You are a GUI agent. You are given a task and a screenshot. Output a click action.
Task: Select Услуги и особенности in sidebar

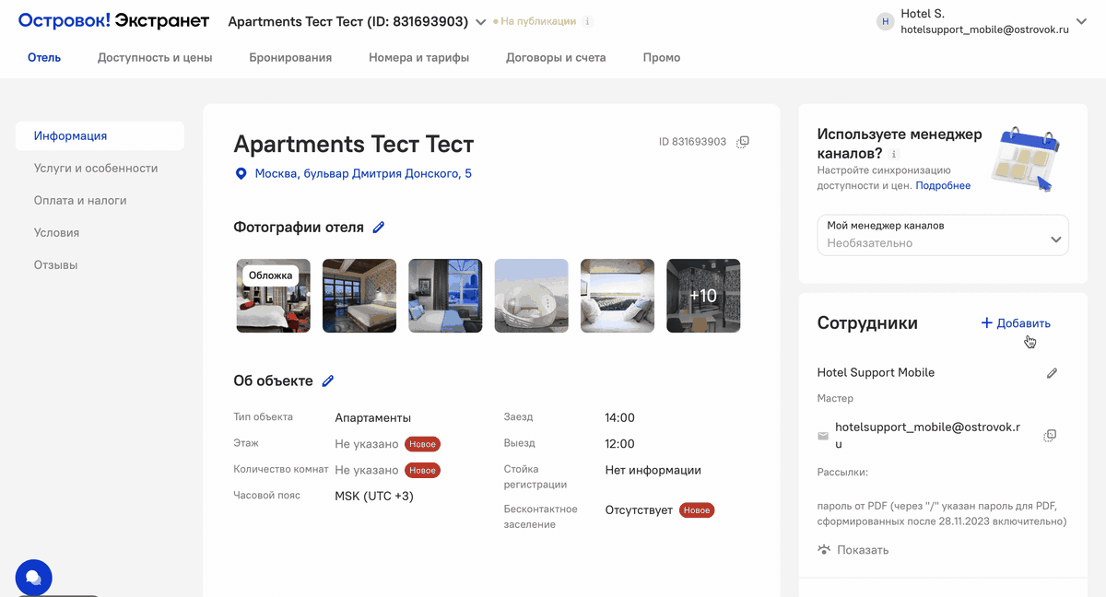point(96,169)
